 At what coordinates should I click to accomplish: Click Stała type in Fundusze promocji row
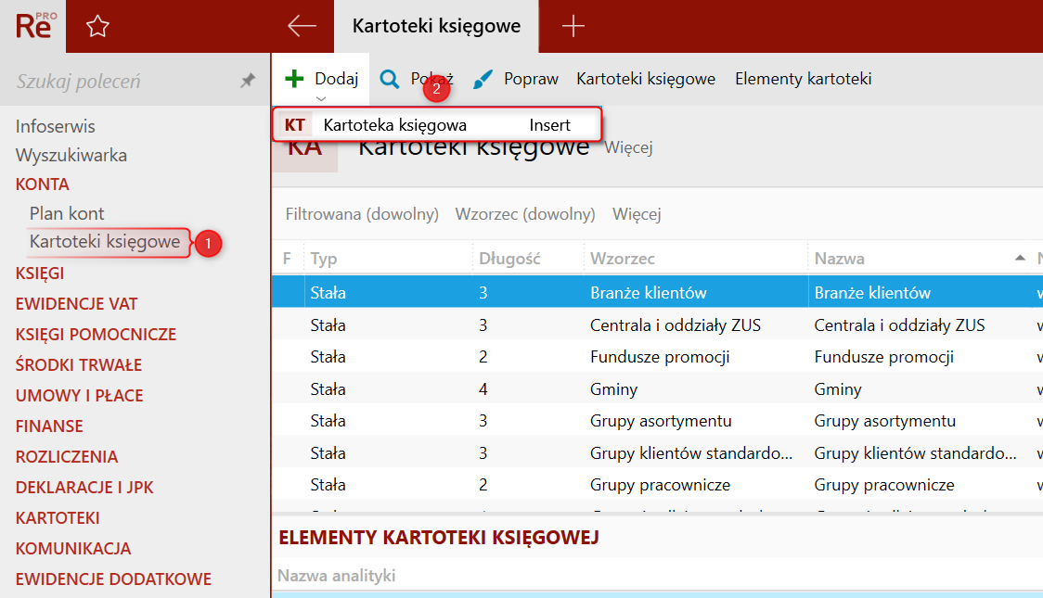328,357
